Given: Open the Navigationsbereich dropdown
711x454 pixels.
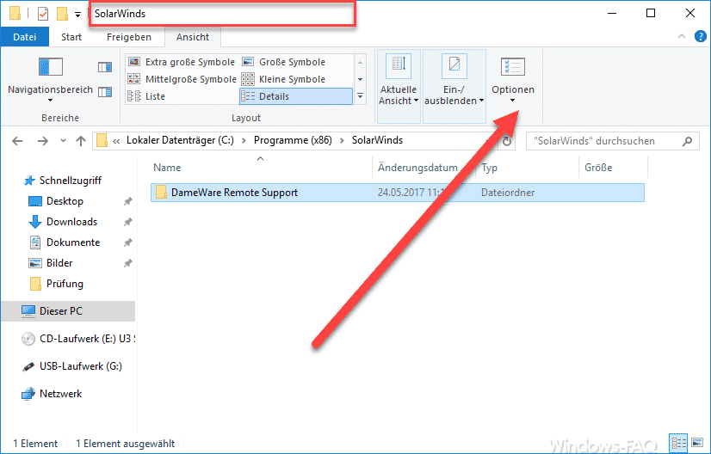Looking at the screenshot, I should (x=50, y=80).
